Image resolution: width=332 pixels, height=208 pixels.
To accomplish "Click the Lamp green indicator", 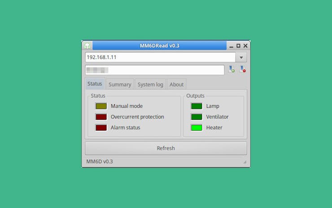I will [197, 106].
